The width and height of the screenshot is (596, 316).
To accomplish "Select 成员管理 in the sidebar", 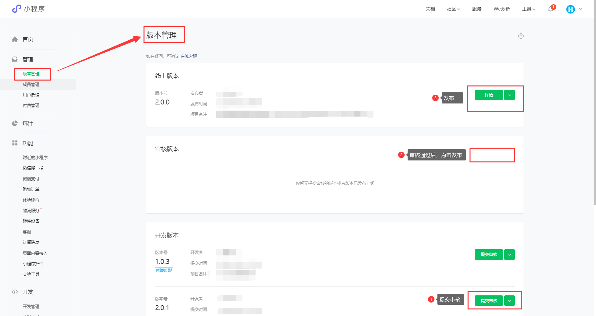I will pyautogui.click(x=31, y=84).
